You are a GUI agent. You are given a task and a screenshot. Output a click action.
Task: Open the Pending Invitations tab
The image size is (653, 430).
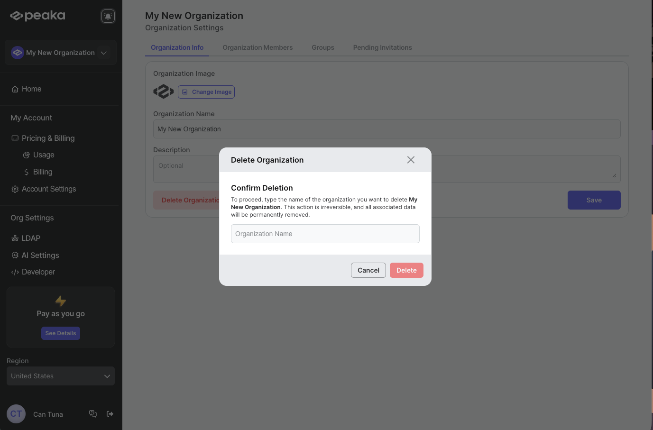(382, 47)
